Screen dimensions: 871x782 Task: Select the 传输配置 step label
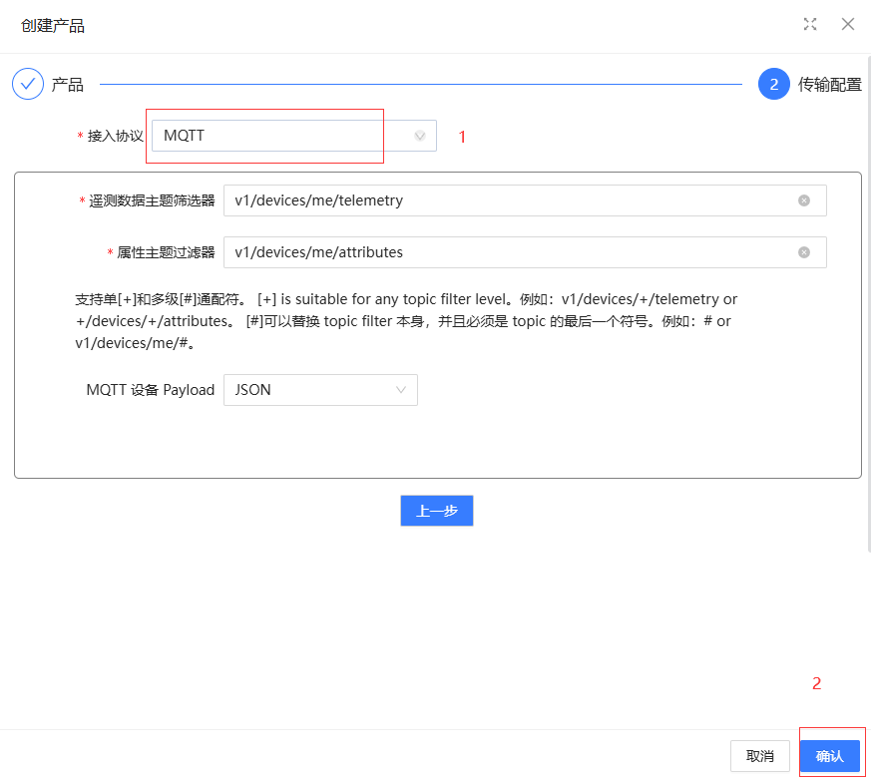[829, 85]
